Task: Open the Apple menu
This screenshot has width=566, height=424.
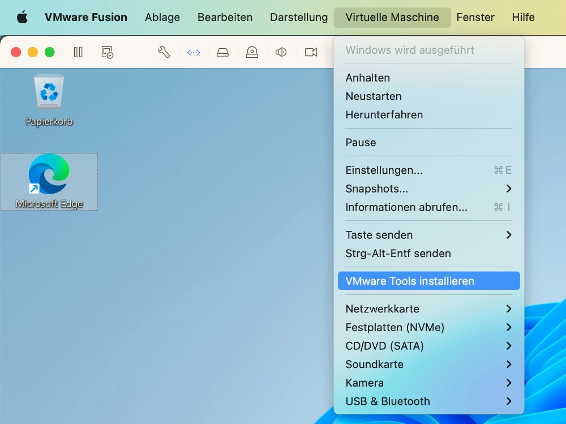Action: click(23, 17)
